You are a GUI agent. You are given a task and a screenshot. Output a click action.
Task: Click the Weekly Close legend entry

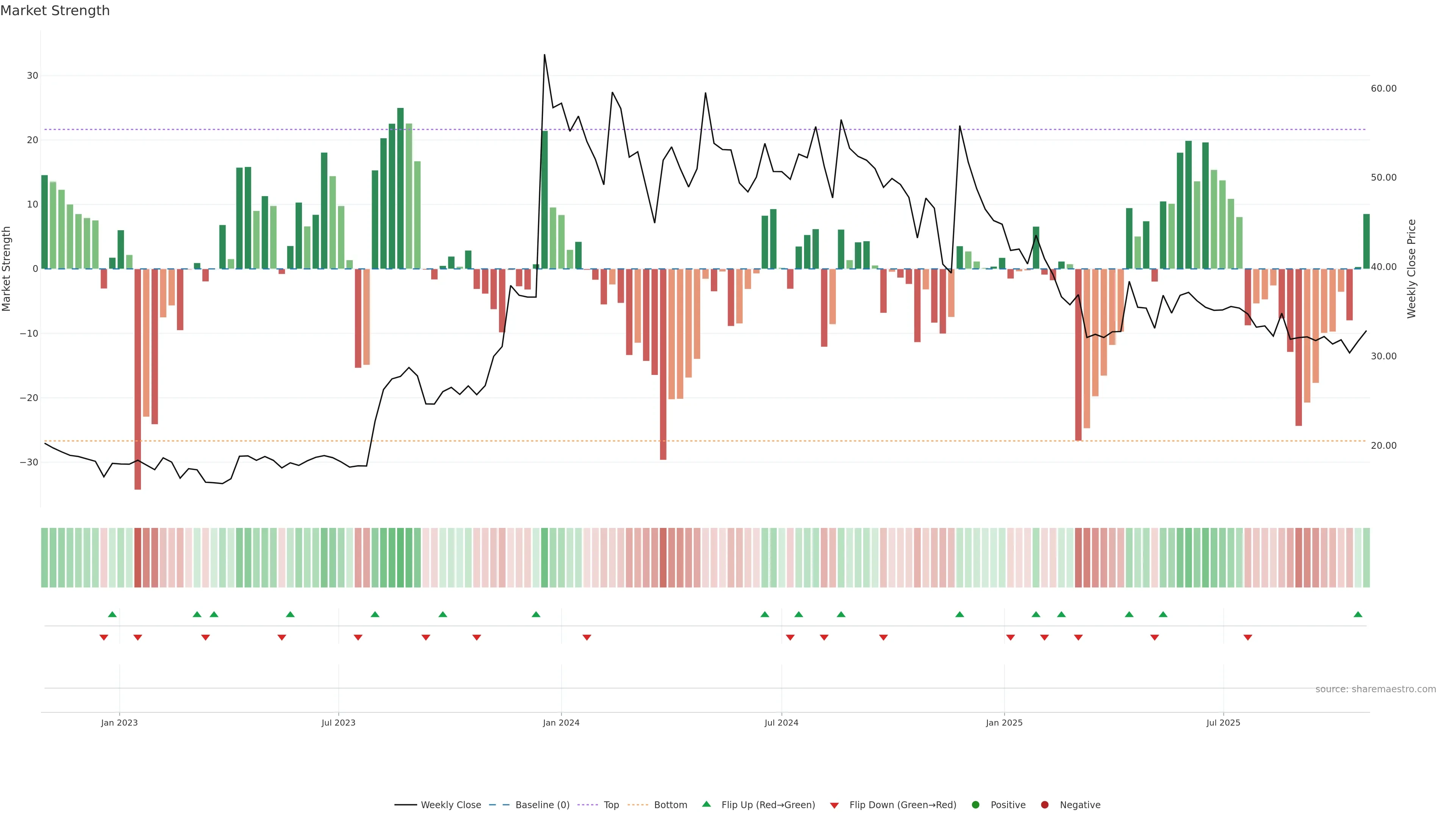coord(450,804)
